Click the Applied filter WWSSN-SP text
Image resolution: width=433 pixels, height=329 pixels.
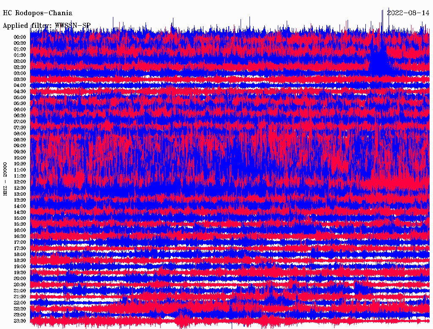point(47,25)
